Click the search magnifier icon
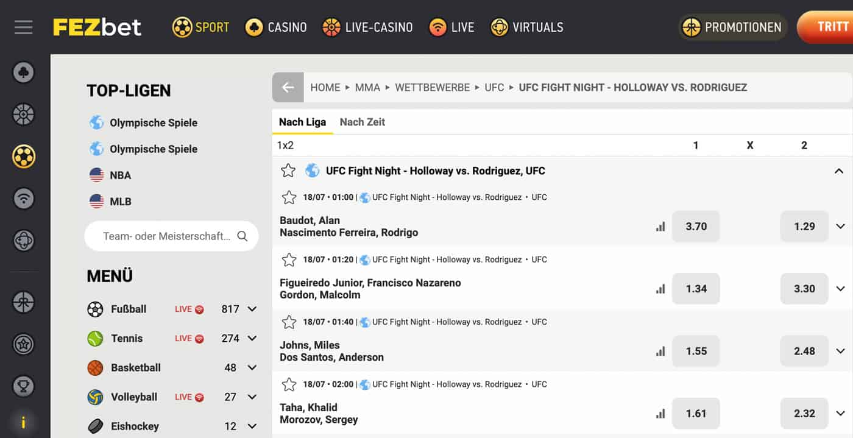Screen dimensions: 853x438 [x=242, y=236]
